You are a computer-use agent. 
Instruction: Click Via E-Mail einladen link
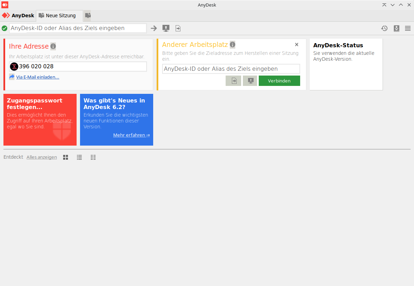[x=38, y=77]
